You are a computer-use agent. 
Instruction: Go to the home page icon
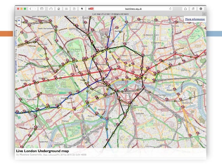pos(59,9)
